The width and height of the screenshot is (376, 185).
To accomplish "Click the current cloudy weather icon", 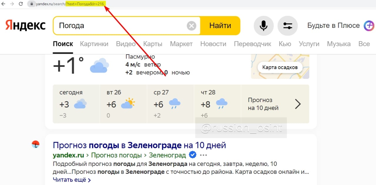I will point(99,65).
